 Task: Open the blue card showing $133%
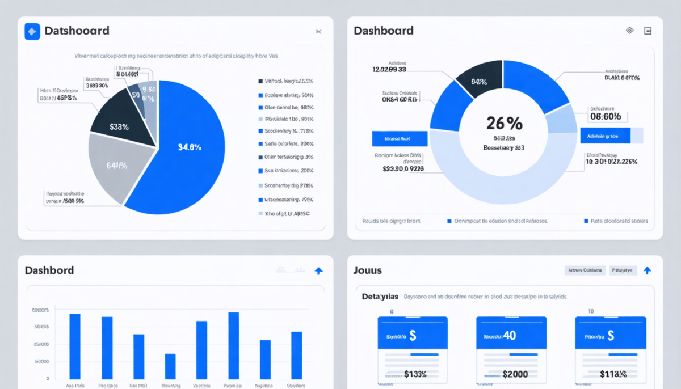pyautogui.click(x=413, y=350)
